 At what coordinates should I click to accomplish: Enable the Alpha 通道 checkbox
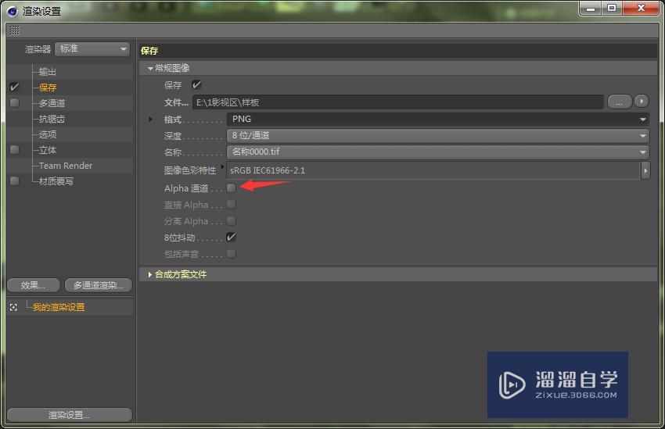point(231,188)
